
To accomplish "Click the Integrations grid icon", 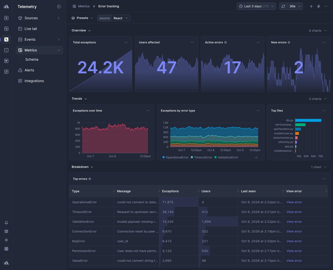I will pyautogui.click(x=20, y=81).
